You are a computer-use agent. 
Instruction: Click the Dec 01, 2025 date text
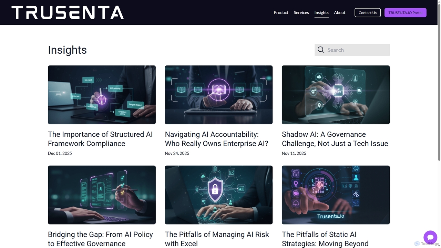tap(60, 153)
